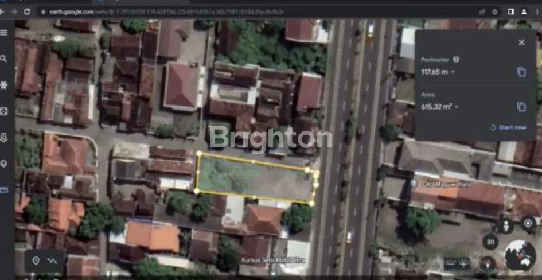
Task: Click the Search magnifier in sidebar
Action: click(x=4, y=59)
